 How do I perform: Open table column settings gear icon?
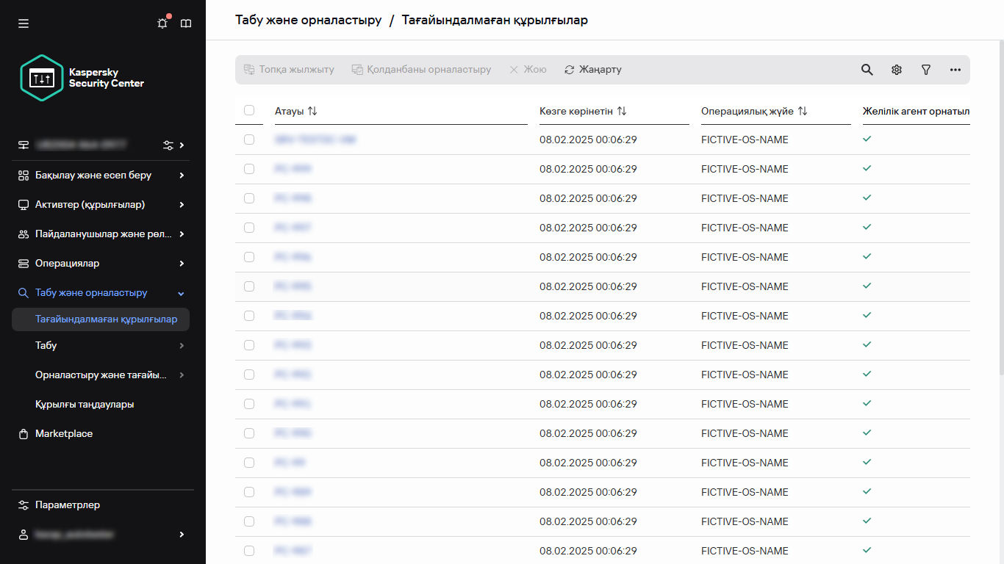tap(896, 69)
